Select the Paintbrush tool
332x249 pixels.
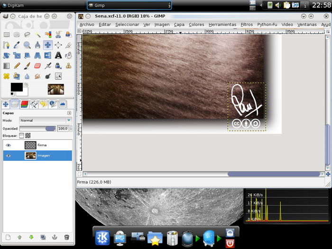[27, 66]
